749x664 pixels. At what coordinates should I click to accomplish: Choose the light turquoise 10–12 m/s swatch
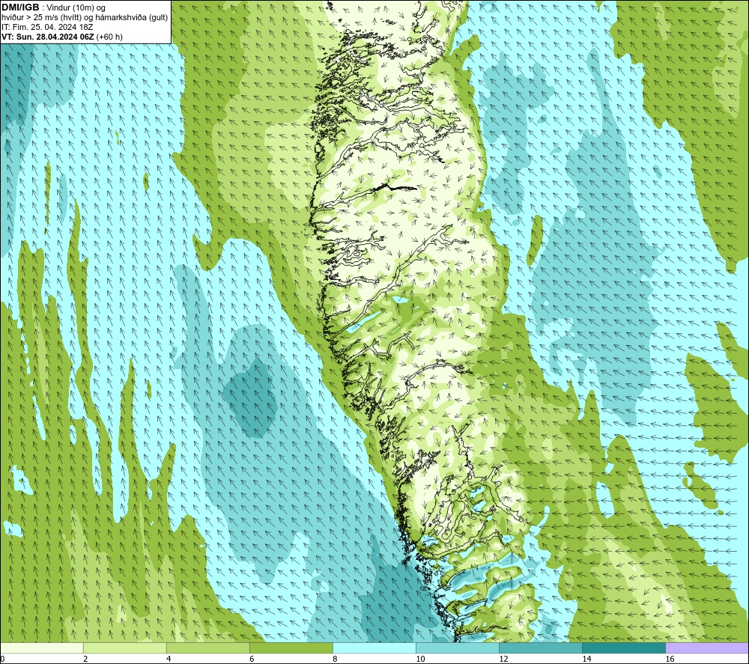pyautogui.click(x=458, y=648)
